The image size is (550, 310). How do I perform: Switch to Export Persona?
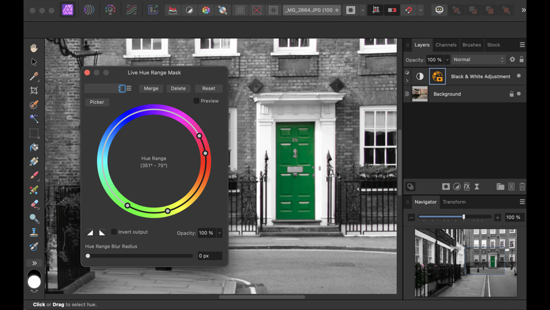point(153,10)
